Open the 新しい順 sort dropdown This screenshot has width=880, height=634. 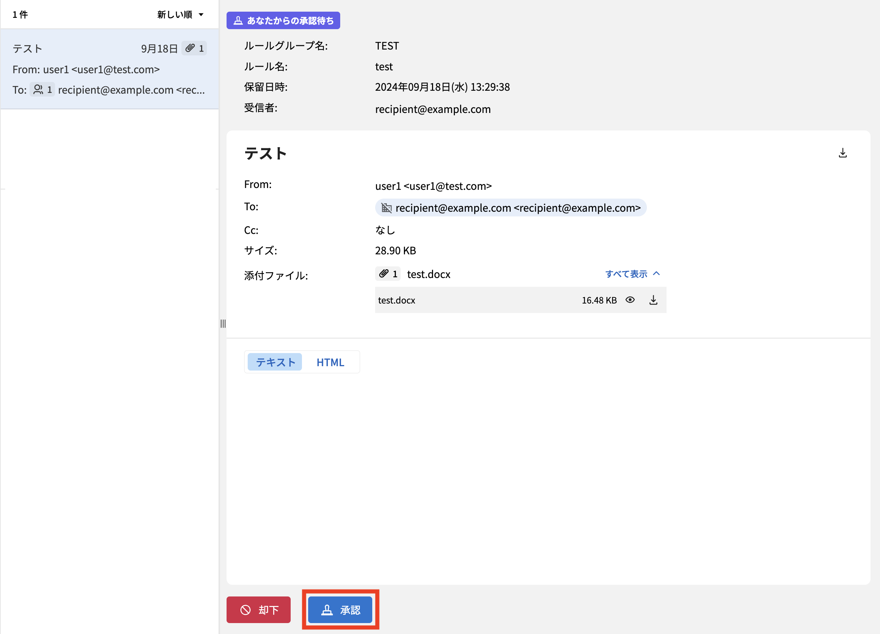[x=180, y=14]
